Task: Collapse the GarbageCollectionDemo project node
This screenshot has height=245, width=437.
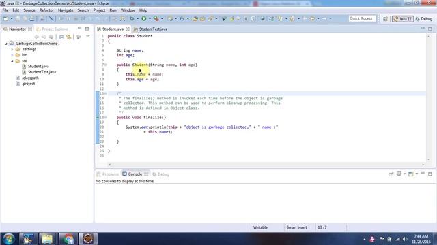Action: 6,44
